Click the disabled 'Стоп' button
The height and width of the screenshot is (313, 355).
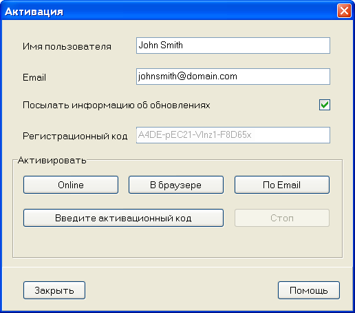point(282,218)
